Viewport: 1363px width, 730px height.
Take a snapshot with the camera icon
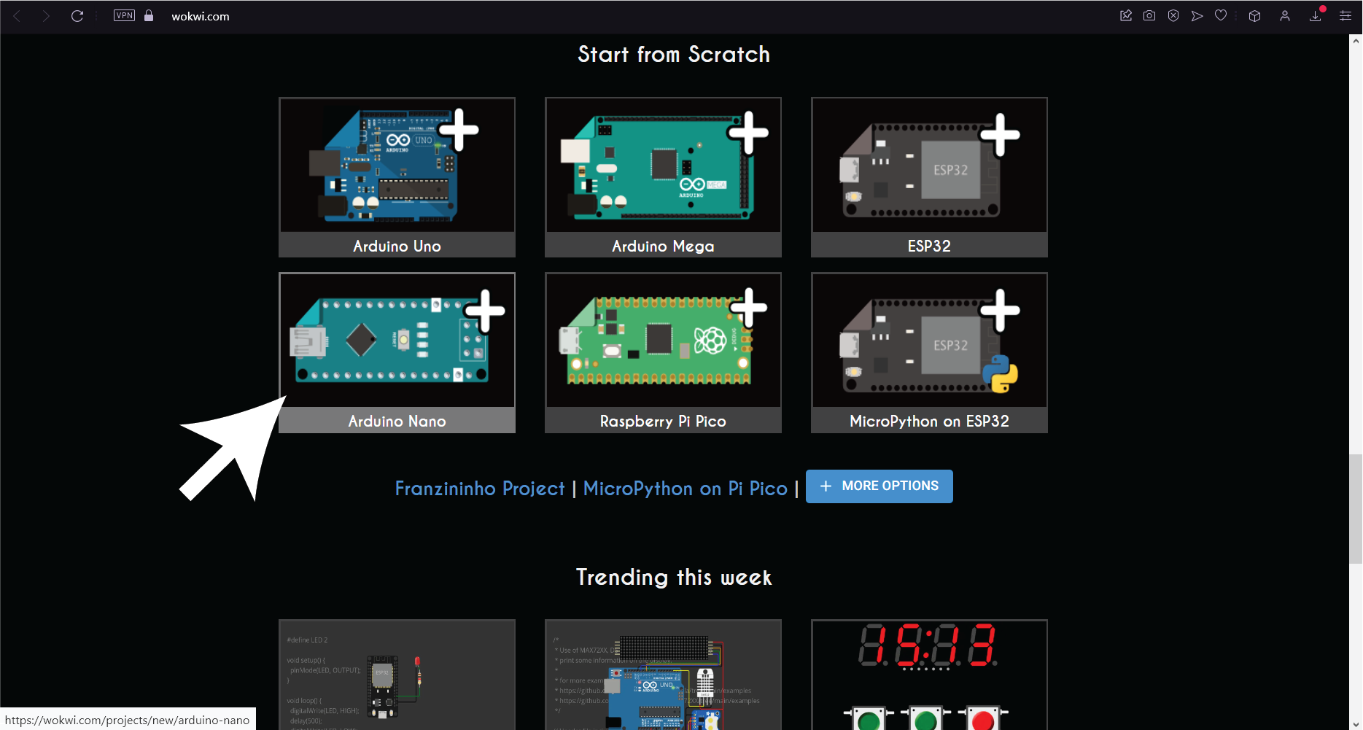coord(1149,15)
